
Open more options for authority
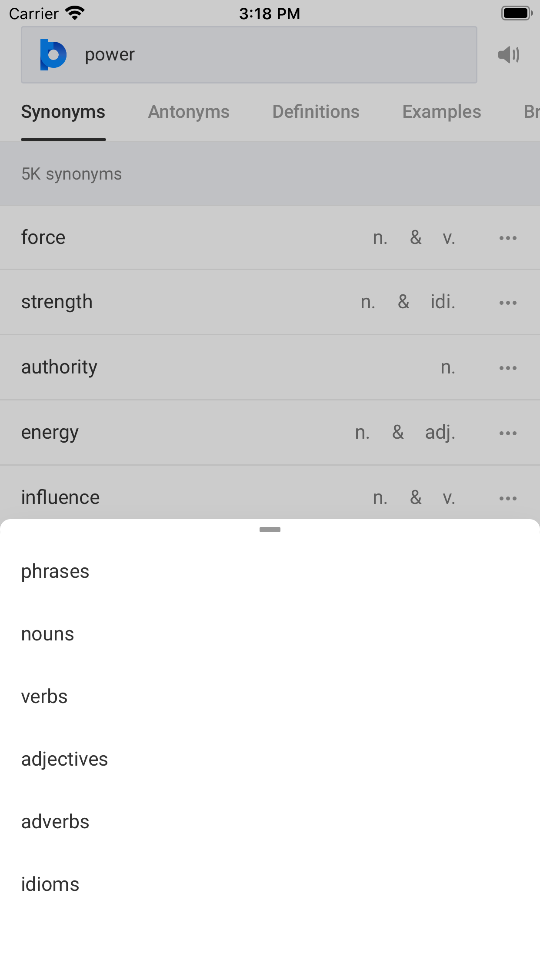coord(508,368)
